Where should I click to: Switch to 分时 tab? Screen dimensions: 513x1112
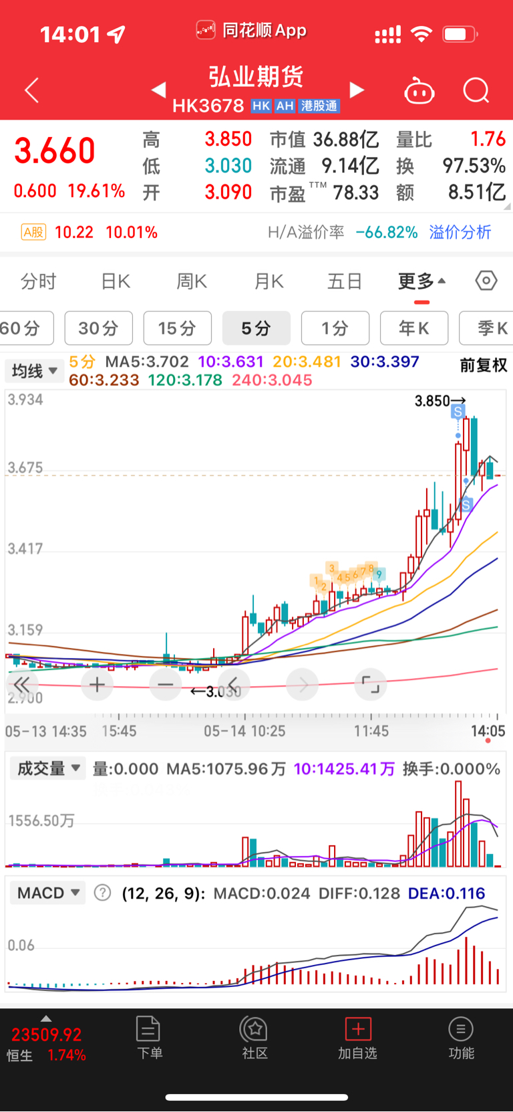coord(38,282)
